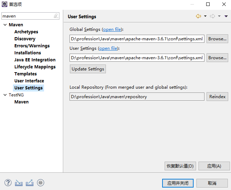
Task: Open the help question mark icon
Action: tap(8, 183)
